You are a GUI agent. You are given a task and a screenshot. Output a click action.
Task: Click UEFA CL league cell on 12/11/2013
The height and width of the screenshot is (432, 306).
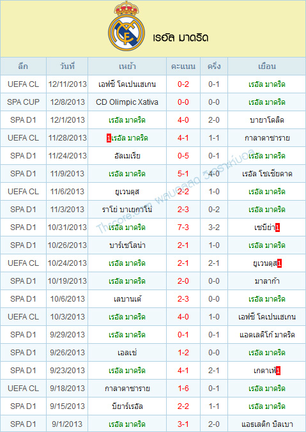click(x=23, y=84)
